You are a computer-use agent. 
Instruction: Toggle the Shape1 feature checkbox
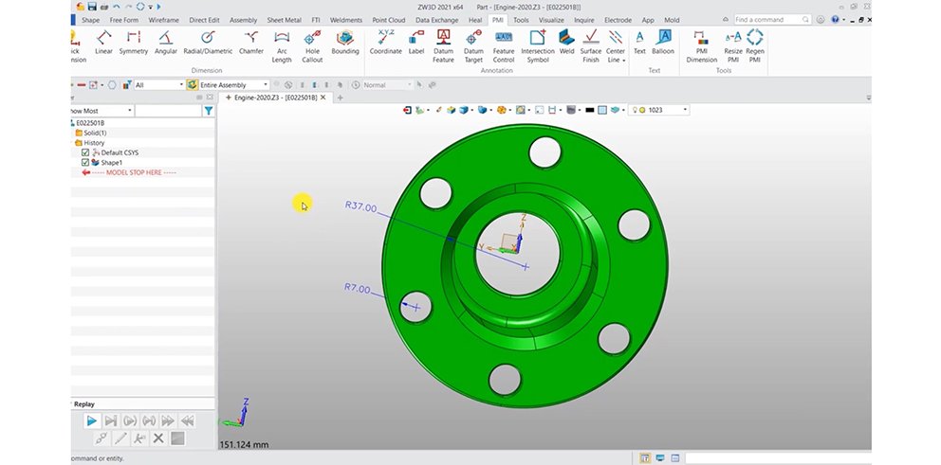coord(85,163)
